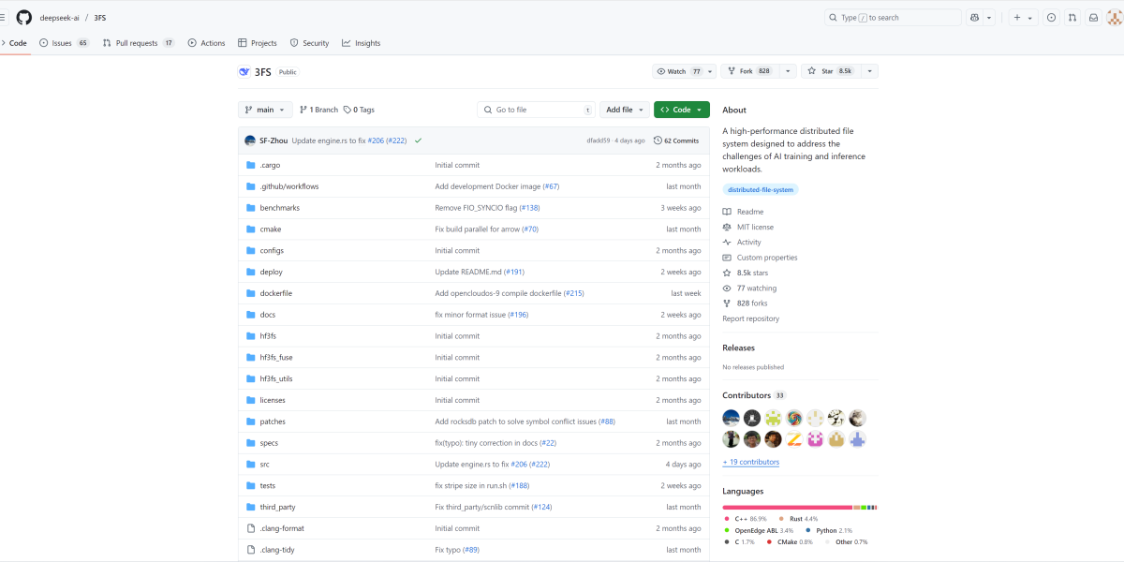The height and width of the screenshot is (562, 1124).
Task: Open the .clang-tidy file
Action: point(277,550)
